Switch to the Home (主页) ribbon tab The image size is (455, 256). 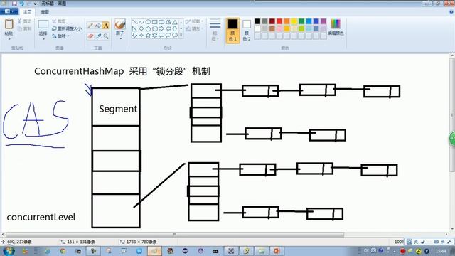pos(27,11)
